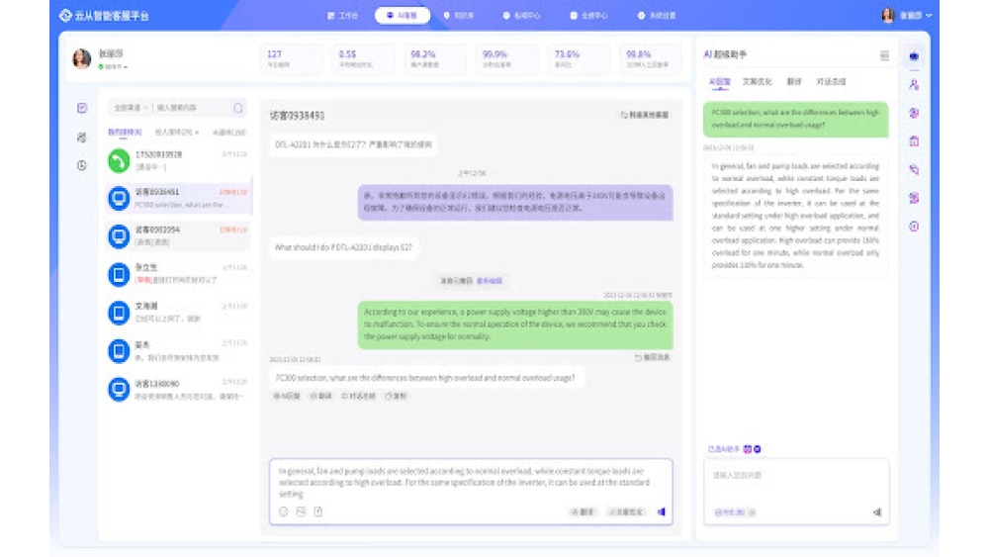Open the emoji picker in reply toolbar
The width and height of the screenshot is (989, 557).
[x=283, y=512]
